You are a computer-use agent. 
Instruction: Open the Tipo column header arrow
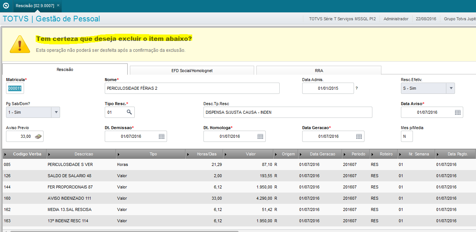(x=119, y=154)
